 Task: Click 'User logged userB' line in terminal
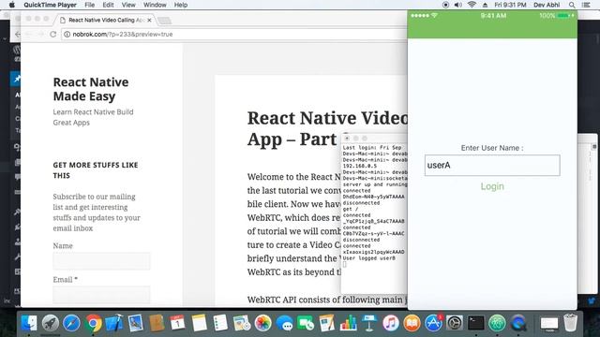point(368,258)
